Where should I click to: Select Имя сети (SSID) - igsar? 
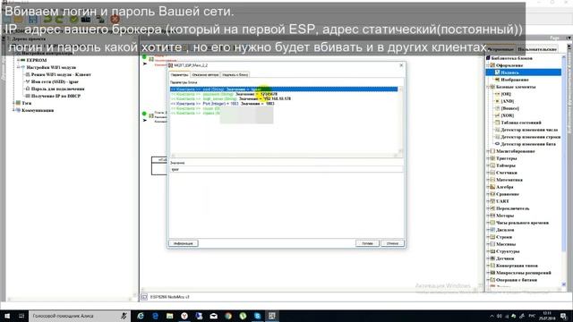(55, 81)
